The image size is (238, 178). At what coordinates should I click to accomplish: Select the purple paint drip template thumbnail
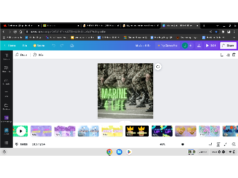coord(65,131)
